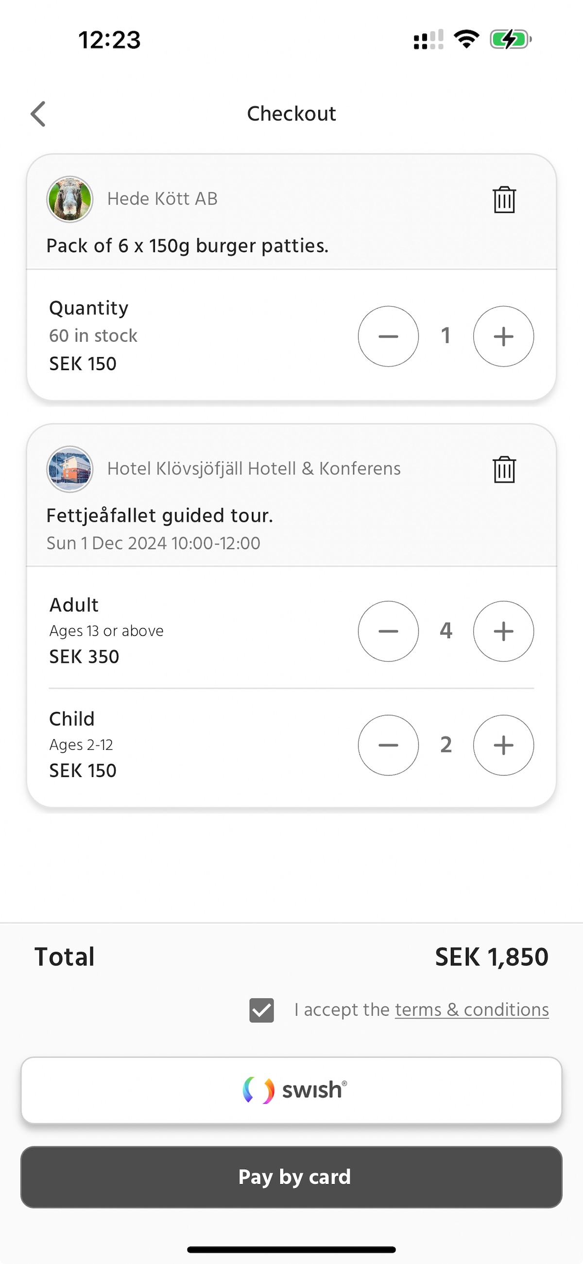Tap the Hede Kött AB avatar
583x1264 pixels.
click(69, 199)
